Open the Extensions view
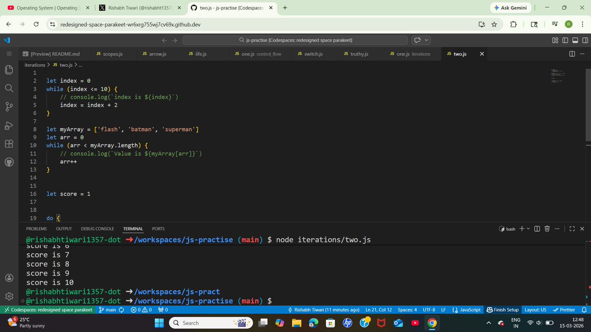 tap(9, 144)
